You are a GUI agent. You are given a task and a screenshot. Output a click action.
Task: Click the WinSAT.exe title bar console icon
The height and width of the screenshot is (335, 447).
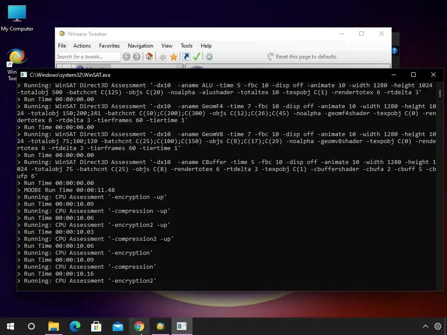pyautogui.click(x=24, y=75)
